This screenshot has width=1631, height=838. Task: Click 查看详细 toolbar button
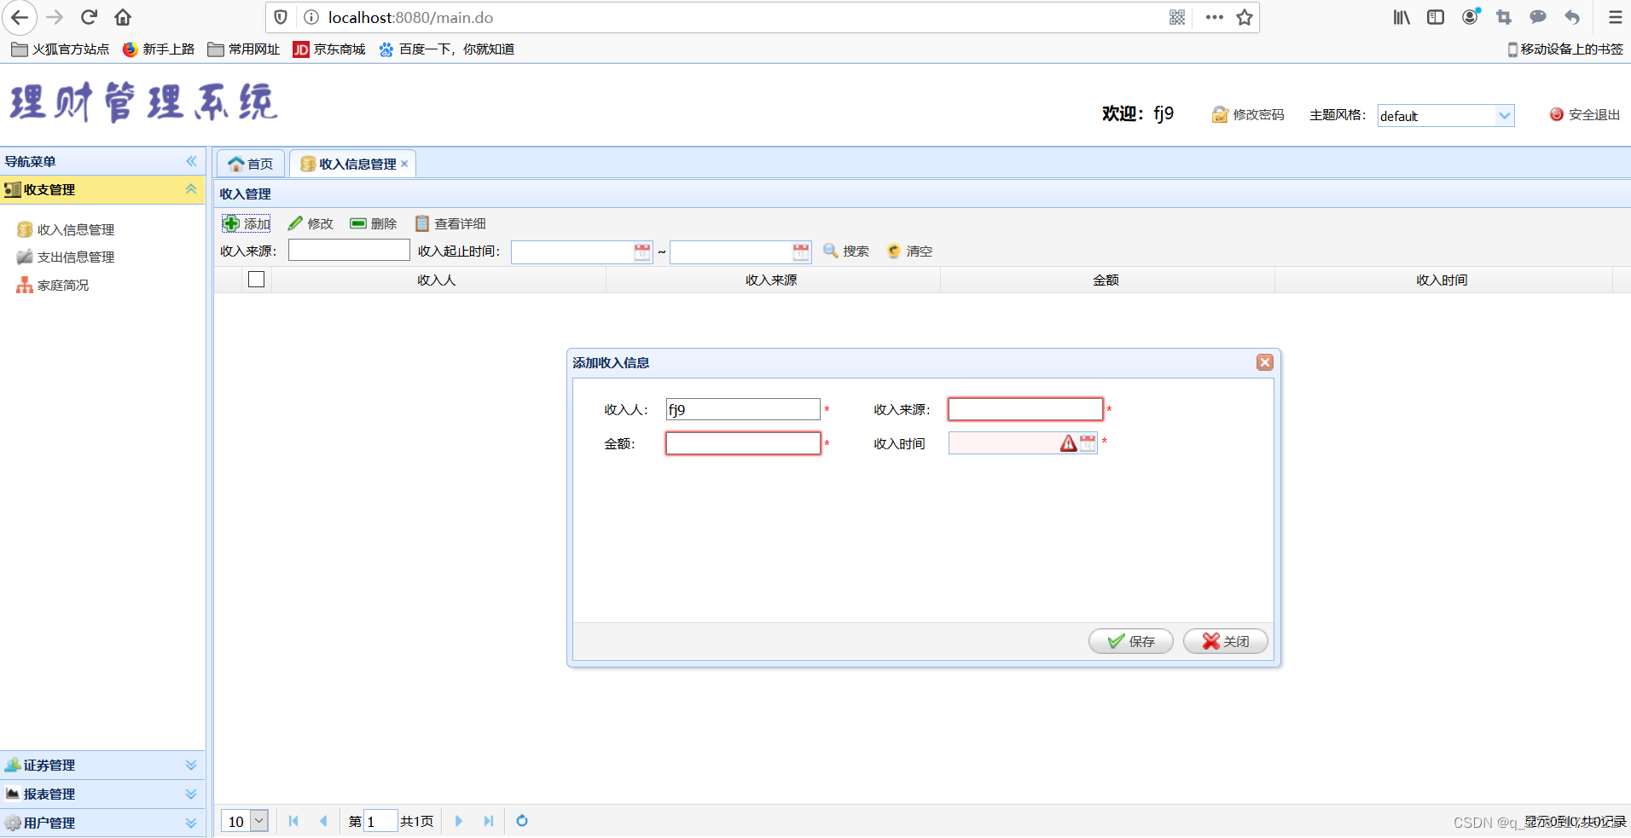(450, 223)
